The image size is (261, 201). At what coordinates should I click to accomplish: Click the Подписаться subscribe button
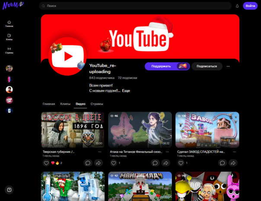pyautogui.click(x=207, y=66)
